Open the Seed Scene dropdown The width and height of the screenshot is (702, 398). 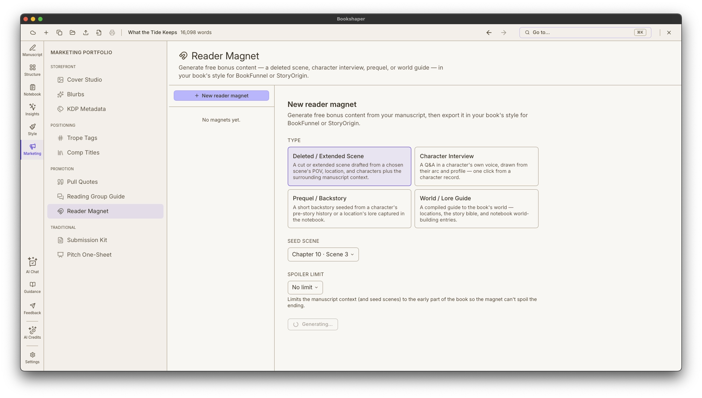pos(323,254)
